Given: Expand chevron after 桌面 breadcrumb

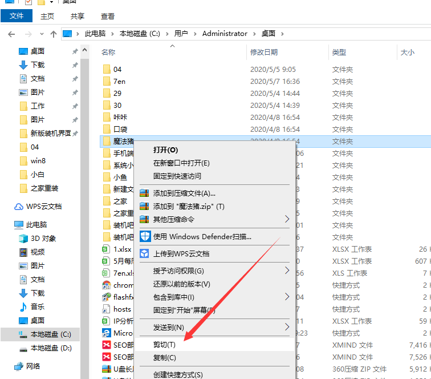Looking at the screenshot, I should pos(282,34).
